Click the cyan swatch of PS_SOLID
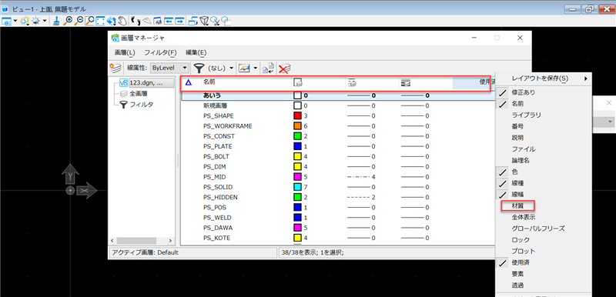The image size is (616, 297). [x=297, y=187]
